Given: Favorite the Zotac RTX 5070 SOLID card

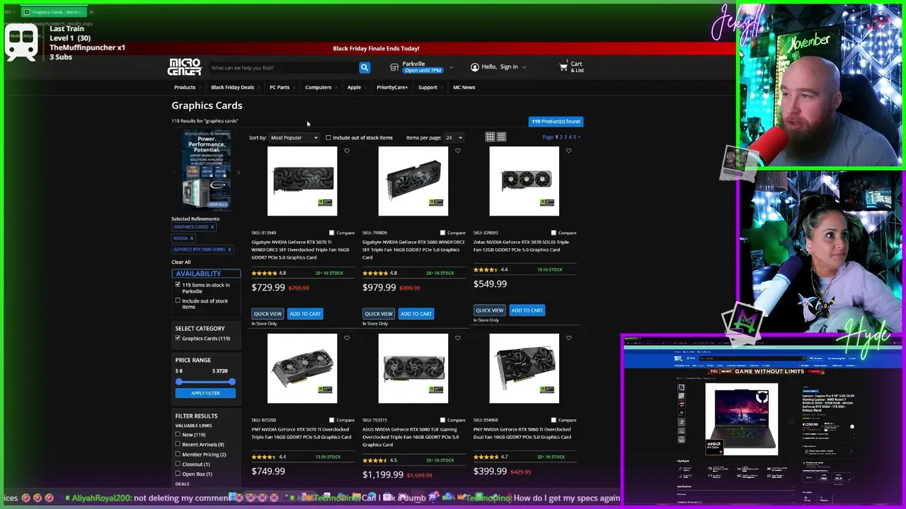Looking at the screenshot, I should tap(569, 151).
